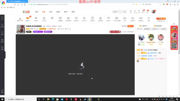The width and height of the screenshot is (180, 101).
Task: Expand the 视频 video dropdown
Action: (58, 12)
